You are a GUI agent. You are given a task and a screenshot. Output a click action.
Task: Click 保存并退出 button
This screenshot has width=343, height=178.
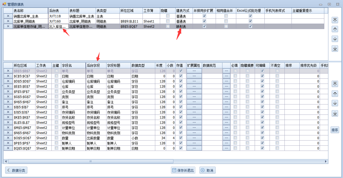click(183, 170)
